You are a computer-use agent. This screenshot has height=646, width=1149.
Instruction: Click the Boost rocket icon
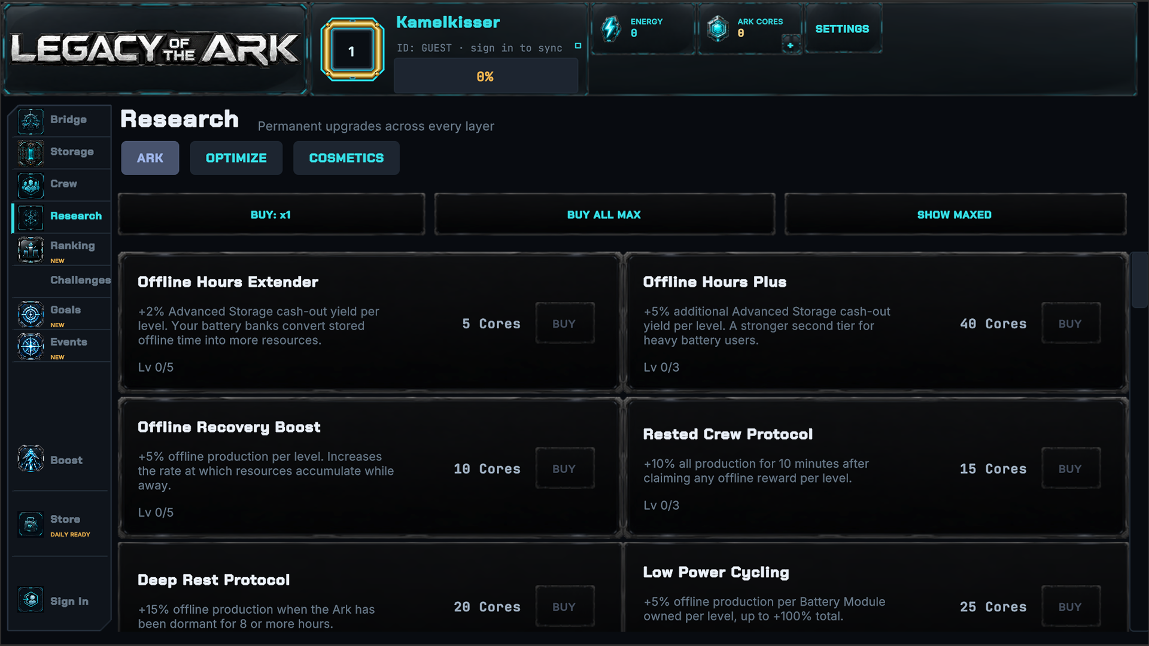[31, 459]
